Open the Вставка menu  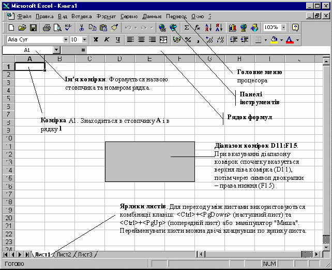point(82,17)
